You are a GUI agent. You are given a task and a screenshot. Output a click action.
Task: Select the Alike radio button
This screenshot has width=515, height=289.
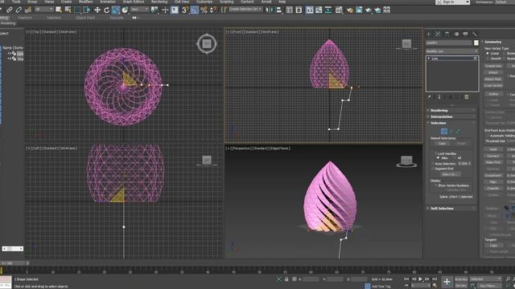coord(438,158)
